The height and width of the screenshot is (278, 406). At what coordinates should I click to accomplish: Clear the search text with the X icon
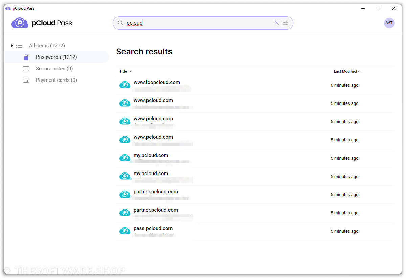tap(277, 23)
